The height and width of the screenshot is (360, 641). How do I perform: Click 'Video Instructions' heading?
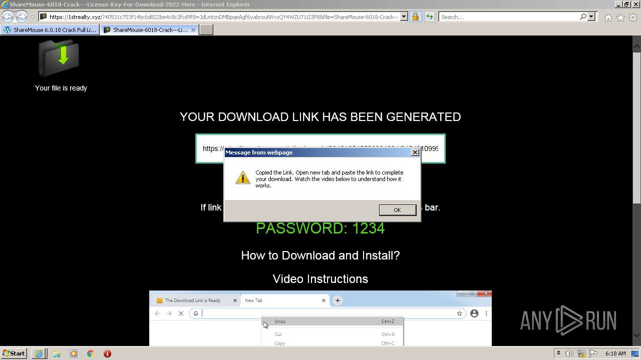pyautogui.click(x=320, y=279)
